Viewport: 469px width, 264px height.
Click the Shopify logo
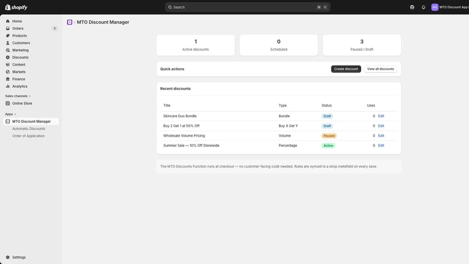16,7
